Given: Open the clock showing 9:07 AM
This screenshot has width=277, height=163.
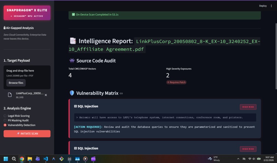Looking at the screenshot, I should click(x=269, y=159).
